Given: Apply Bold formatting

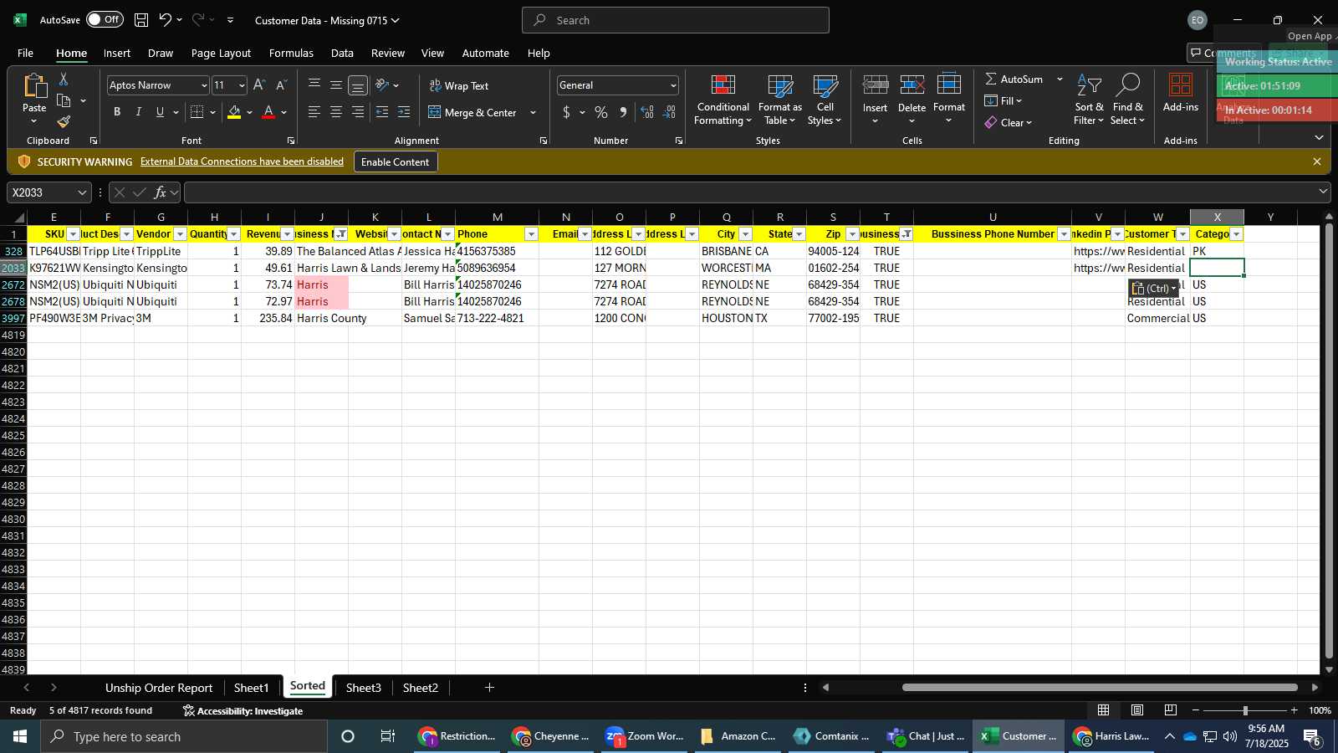Looking at the screenshot, I should pos(117,112).
